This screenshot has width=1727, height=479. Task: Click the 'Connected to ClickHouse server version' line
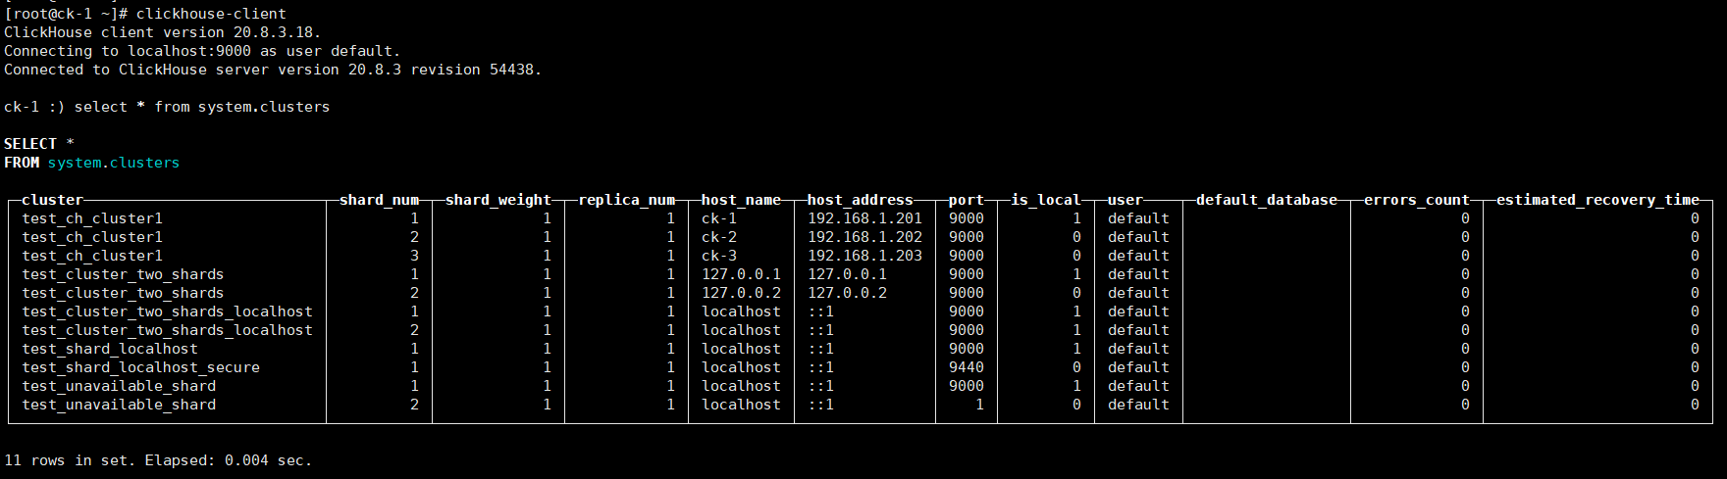pos(273,70)
